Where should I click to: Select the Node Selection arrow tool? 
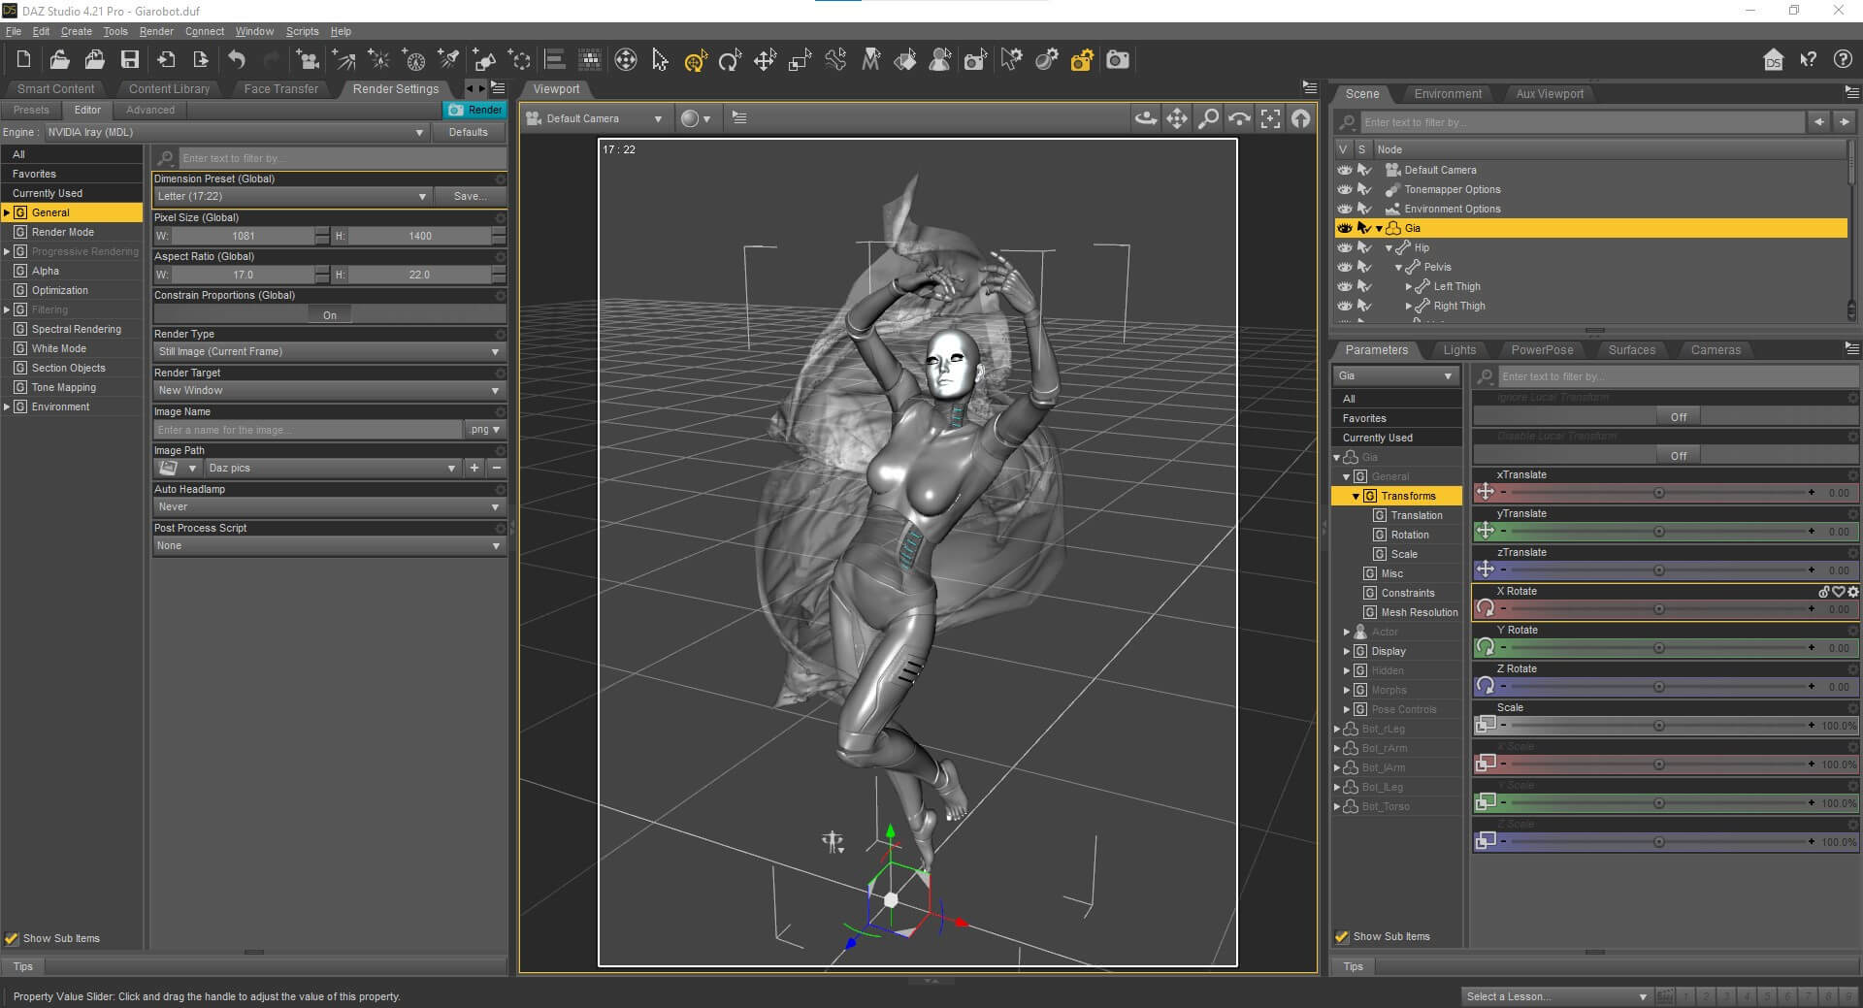[661, 60]
